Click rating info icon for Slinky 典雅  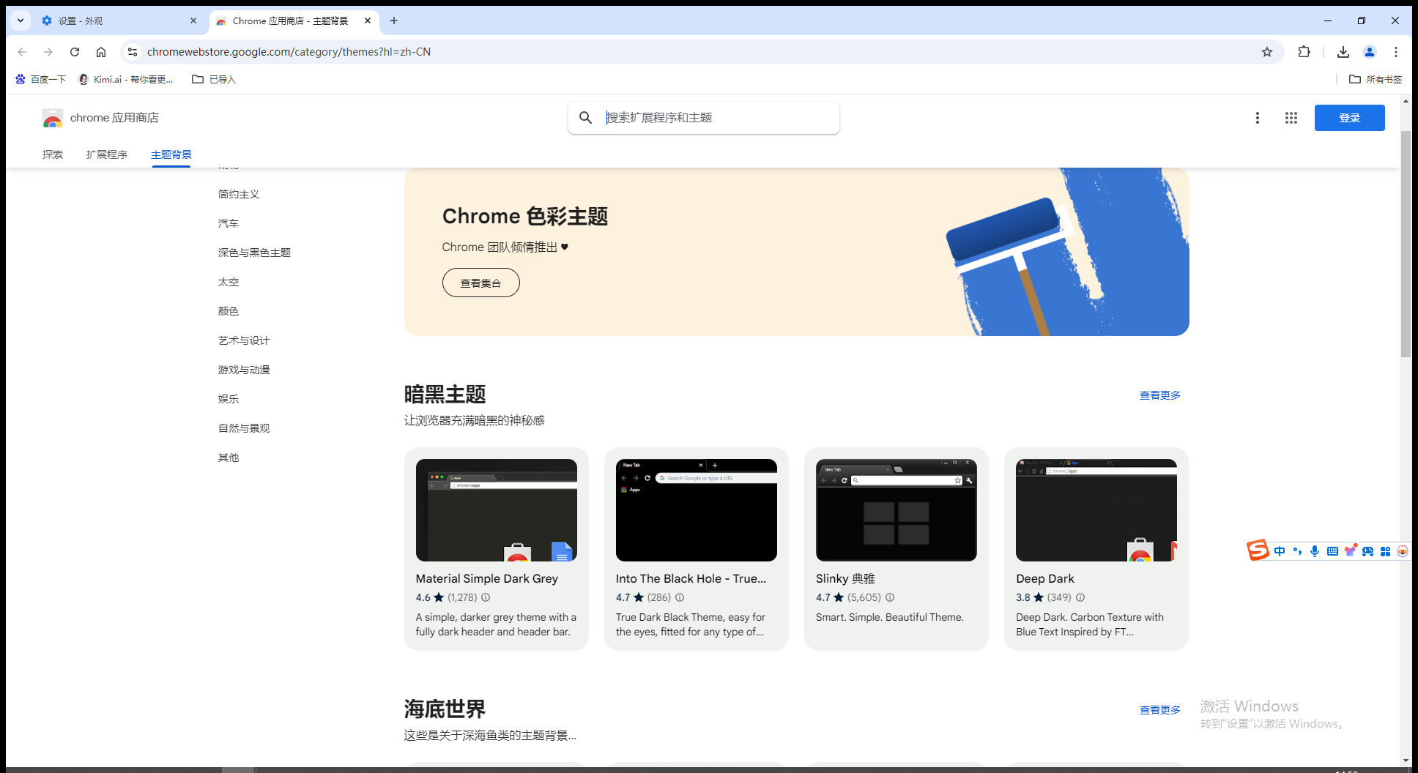click(x=890, y=597)
